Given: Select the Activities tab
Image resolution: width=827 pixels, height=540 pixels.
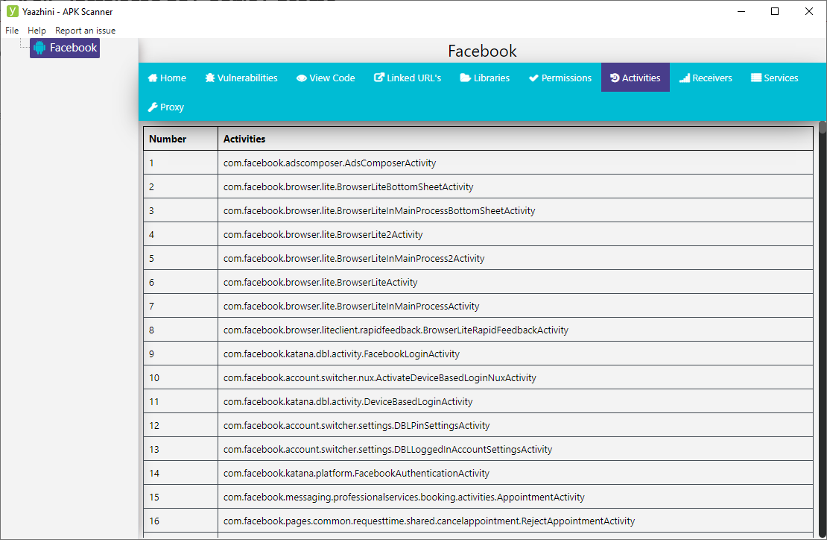Looking at the screenshot, I should [x=636, y=78].
